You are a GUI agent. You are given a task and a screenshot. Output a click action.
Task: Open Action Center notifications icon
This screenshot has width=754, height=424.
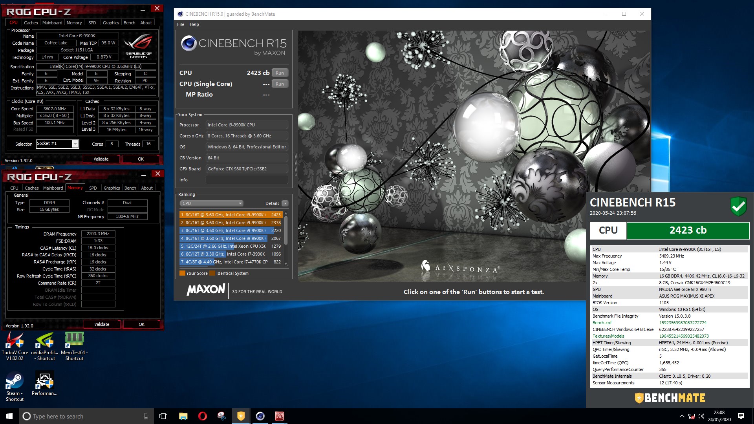click(x=741, y=416)
